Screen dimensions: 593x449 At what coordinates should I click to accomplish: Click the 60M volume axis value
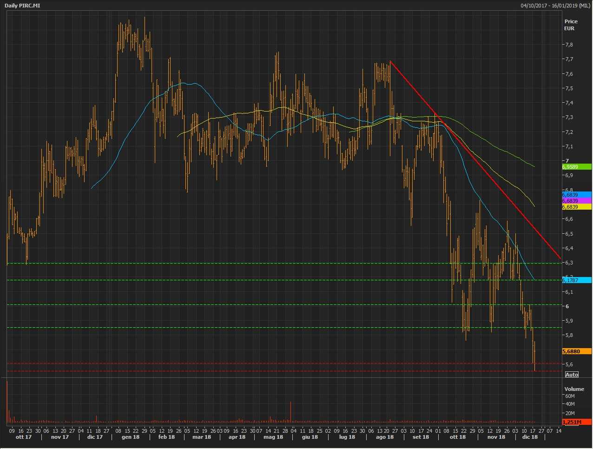point(569,396)
